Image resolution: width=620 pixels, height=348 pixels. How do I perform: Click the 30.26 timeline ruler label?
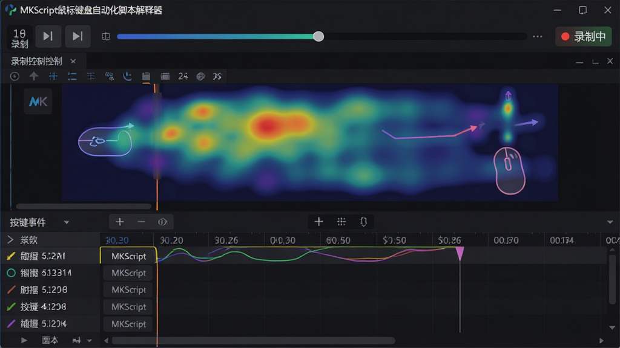226,240
